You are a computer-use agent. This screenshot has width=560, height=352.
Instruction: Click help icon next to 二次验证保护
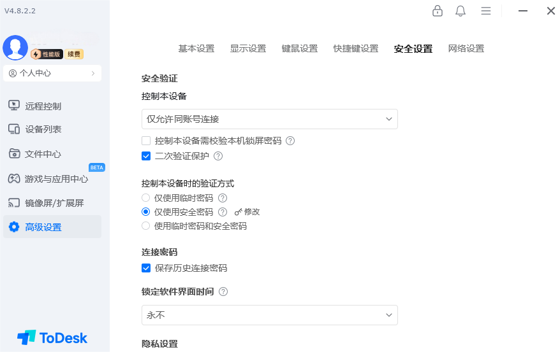218,156
